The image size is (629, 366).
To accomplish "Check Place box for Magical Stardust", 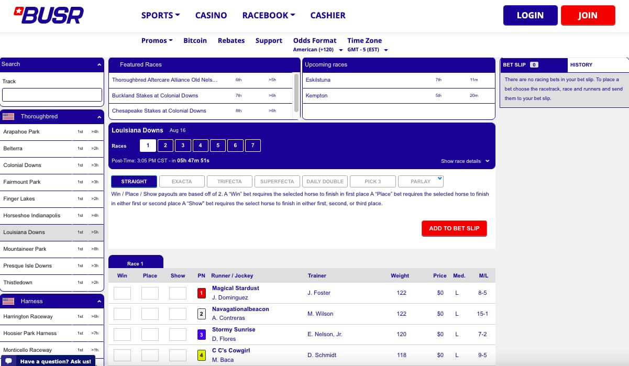I will coord(150,293).
